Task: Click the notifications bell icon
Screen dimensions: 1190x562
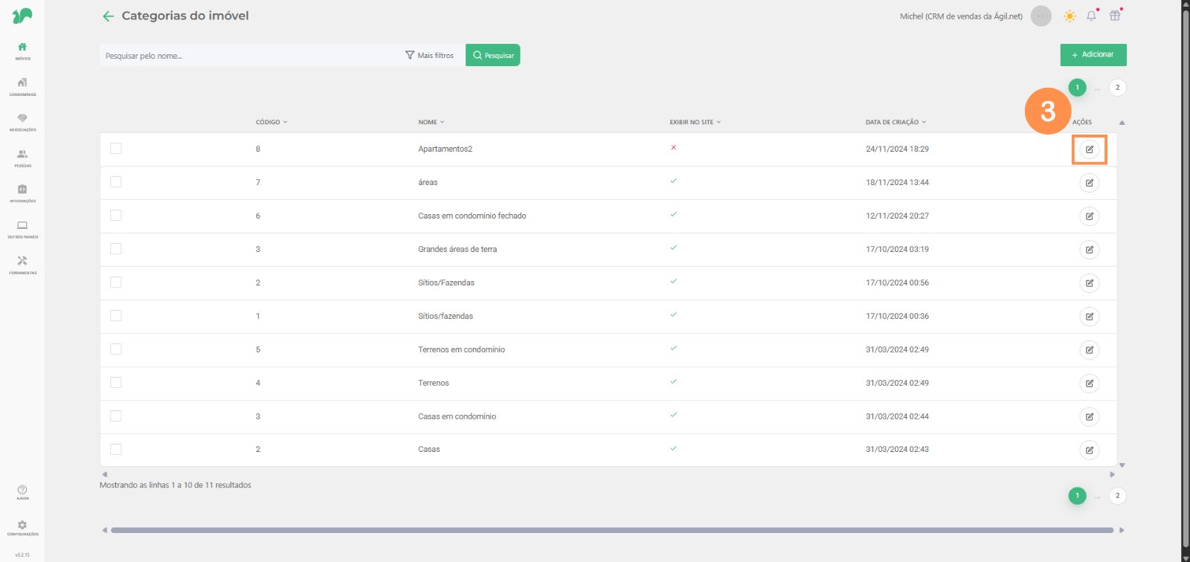Action: [1091, 16]
